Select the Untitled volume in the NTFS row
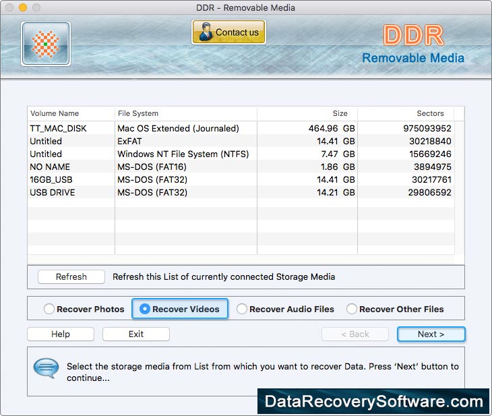Viewport: 492px width, 416px height. (241, 154)
